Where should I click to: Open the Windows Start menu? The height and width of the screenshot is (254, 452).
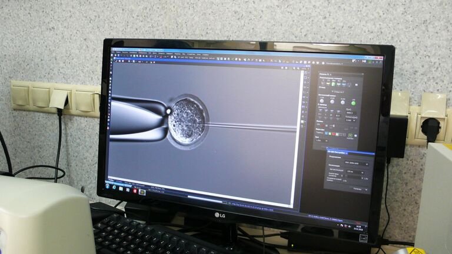tap(107, 186)
